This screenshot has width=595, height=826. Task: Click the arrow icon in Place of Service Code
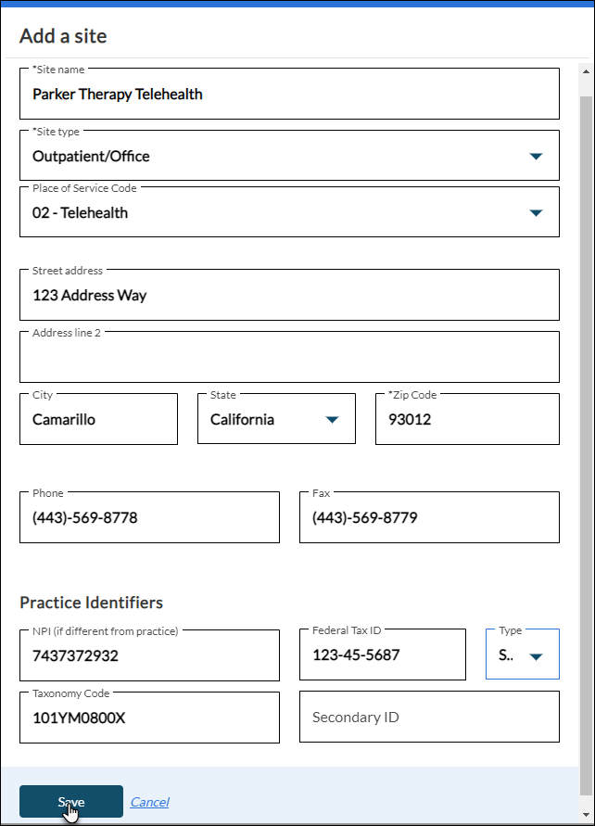536,213
